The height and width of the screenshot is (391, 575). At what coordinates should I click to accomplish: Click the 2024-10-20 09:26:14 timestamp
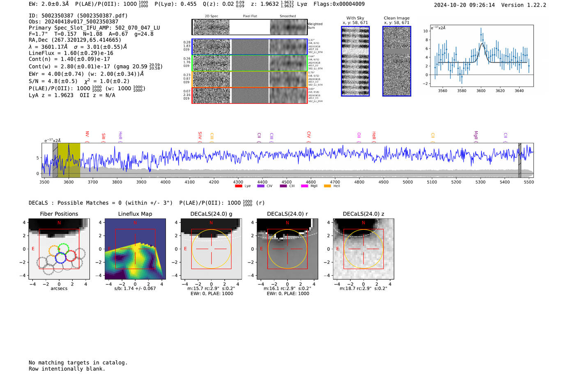[465, 5]
